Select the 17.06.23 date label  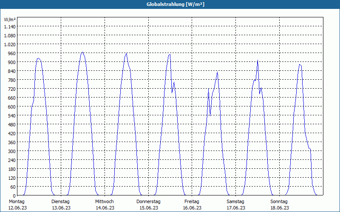tap(236, 208)
